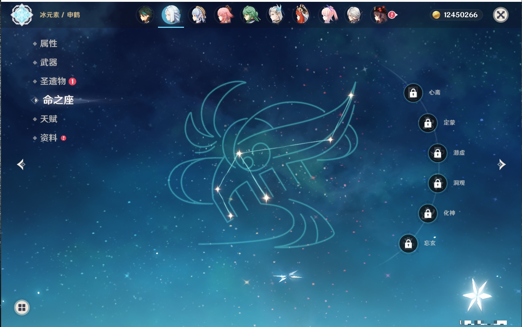Image resolution: width=522 pixels, height=327 pixels.
Task: Click the locked 忘玄 constellation node
Action: [408, 244]
